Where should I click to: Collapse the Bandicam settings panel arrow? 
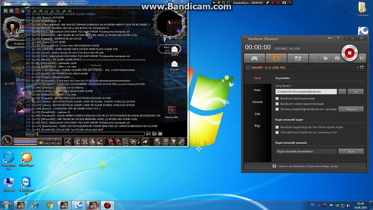(358, 67)
